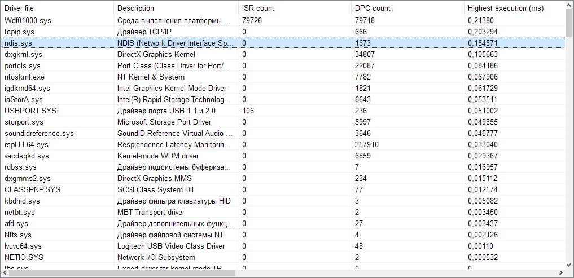Image resolution: width=574 pixels, height=278 pixels.
Task: Click the horizontal scrollbar left arrow
Action: point(5,273)
